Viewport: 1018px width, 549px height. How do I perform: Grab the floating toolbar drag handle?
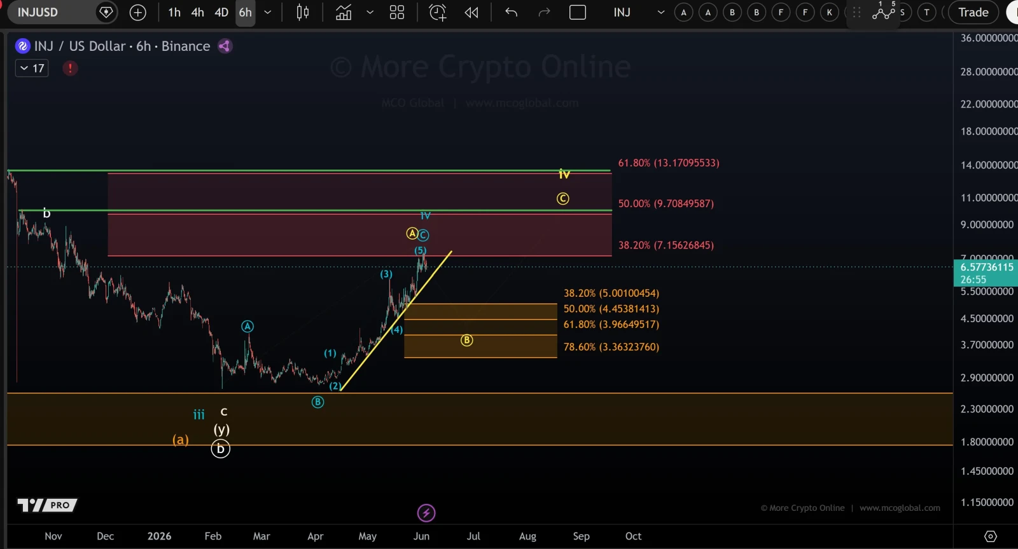pos(856,12)
